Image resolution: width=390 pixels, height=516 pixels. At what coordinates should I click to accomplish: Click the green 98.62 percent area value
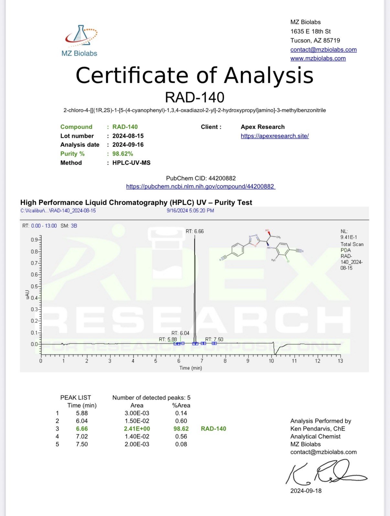pyautogui.click(x=181, y=429)
